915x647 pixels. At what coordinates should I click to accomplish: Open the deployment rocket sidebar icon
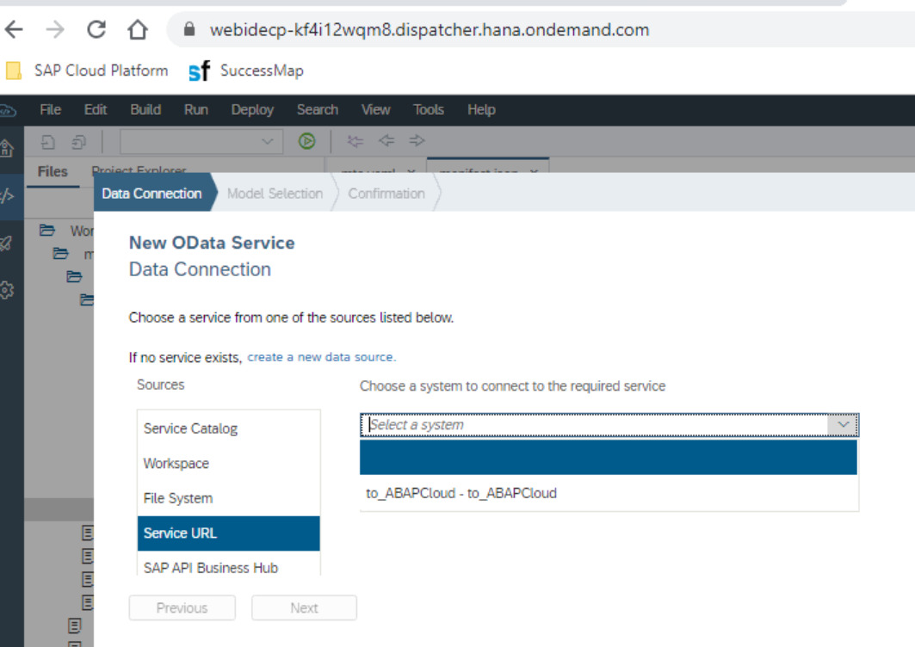(6, 243)
